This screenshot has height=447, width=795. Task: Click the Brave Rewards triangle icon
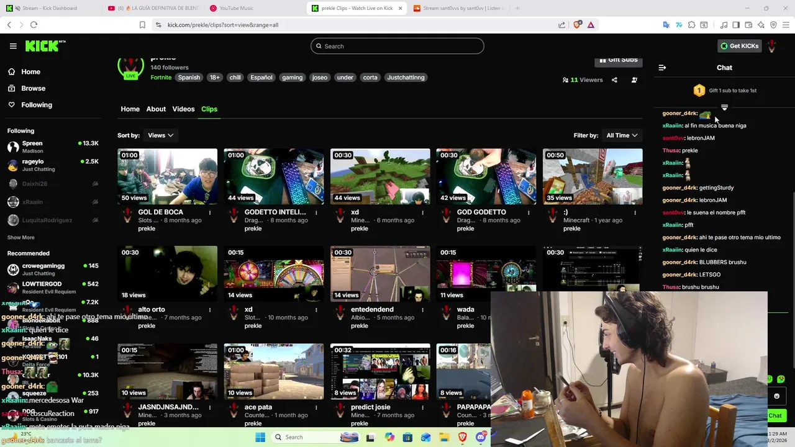pos(591,25)
